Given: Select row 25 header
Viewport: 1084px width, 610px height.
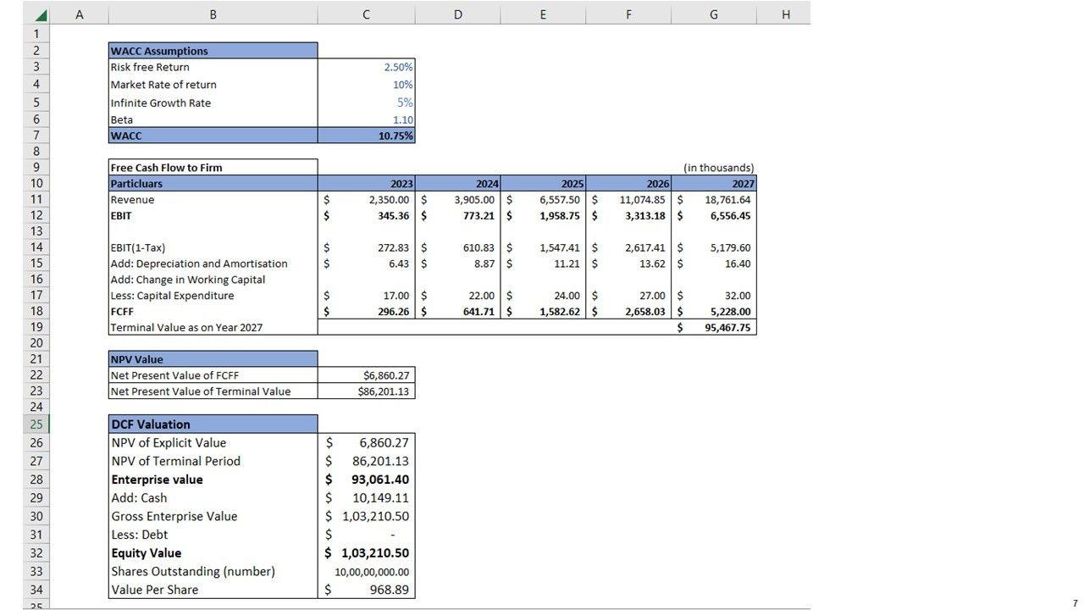Looking at the screenshot, I should 36,424.
